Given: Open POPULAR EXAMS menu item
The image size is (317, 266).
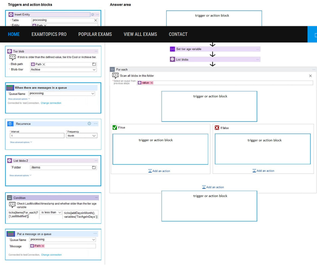Looking at the screenshot, I should pos(95,34).
